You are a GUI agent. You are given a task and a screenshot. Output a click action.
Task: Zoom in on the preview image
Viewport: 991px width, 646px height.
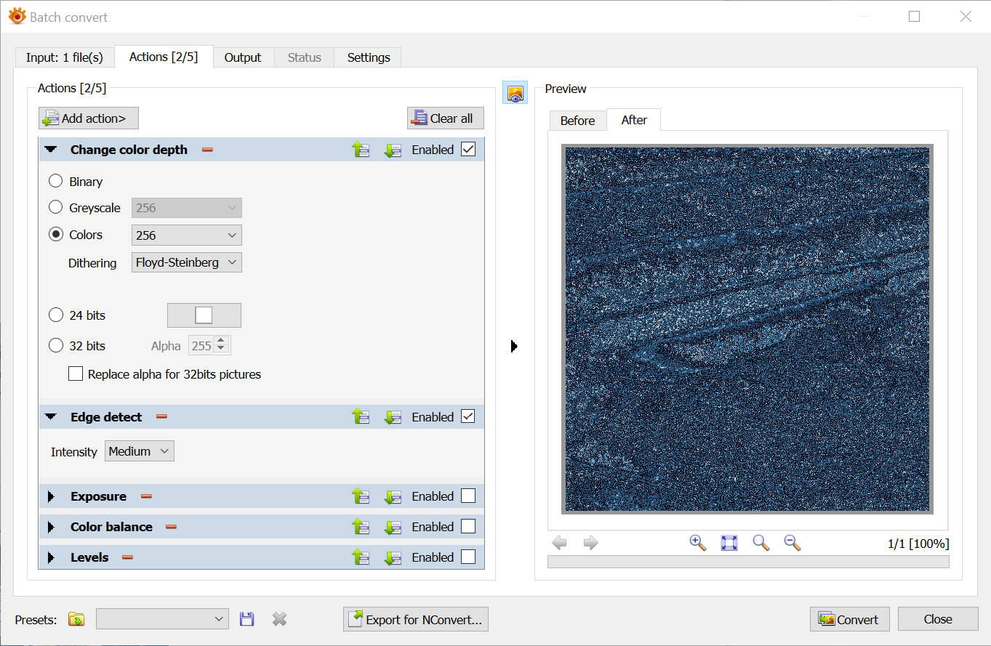point(697,543)
